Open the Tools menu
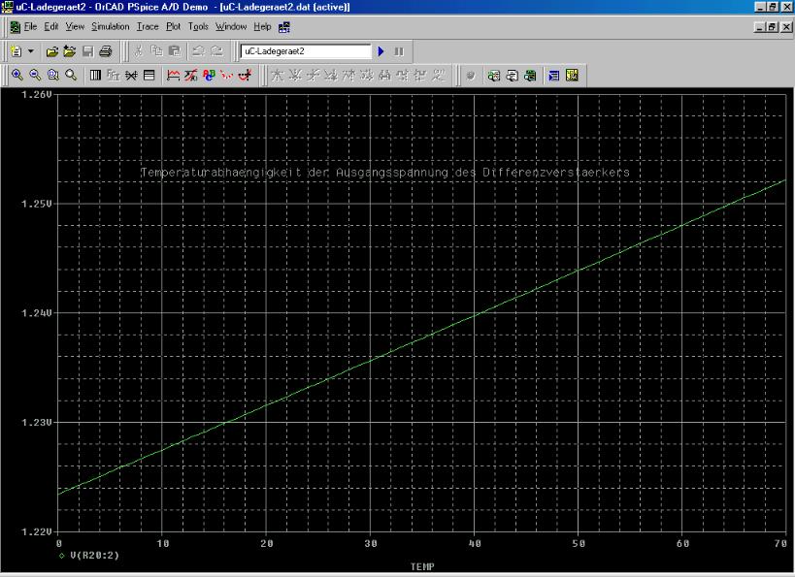Image resolution: width=795 pixels, height=577 pixels. [x=198, y=26]
